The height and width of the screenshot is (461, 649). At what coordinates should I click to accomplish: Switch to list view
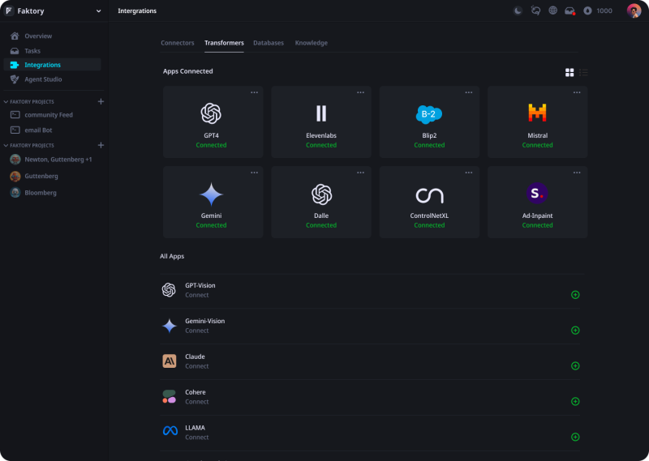point(583,73)
